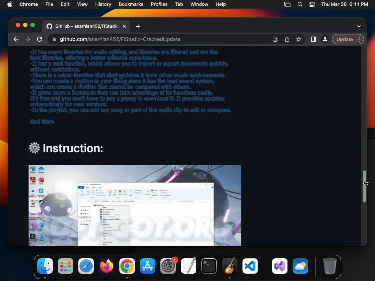Open the Chrome app menu
375x281 pixels.
[29, 4]
